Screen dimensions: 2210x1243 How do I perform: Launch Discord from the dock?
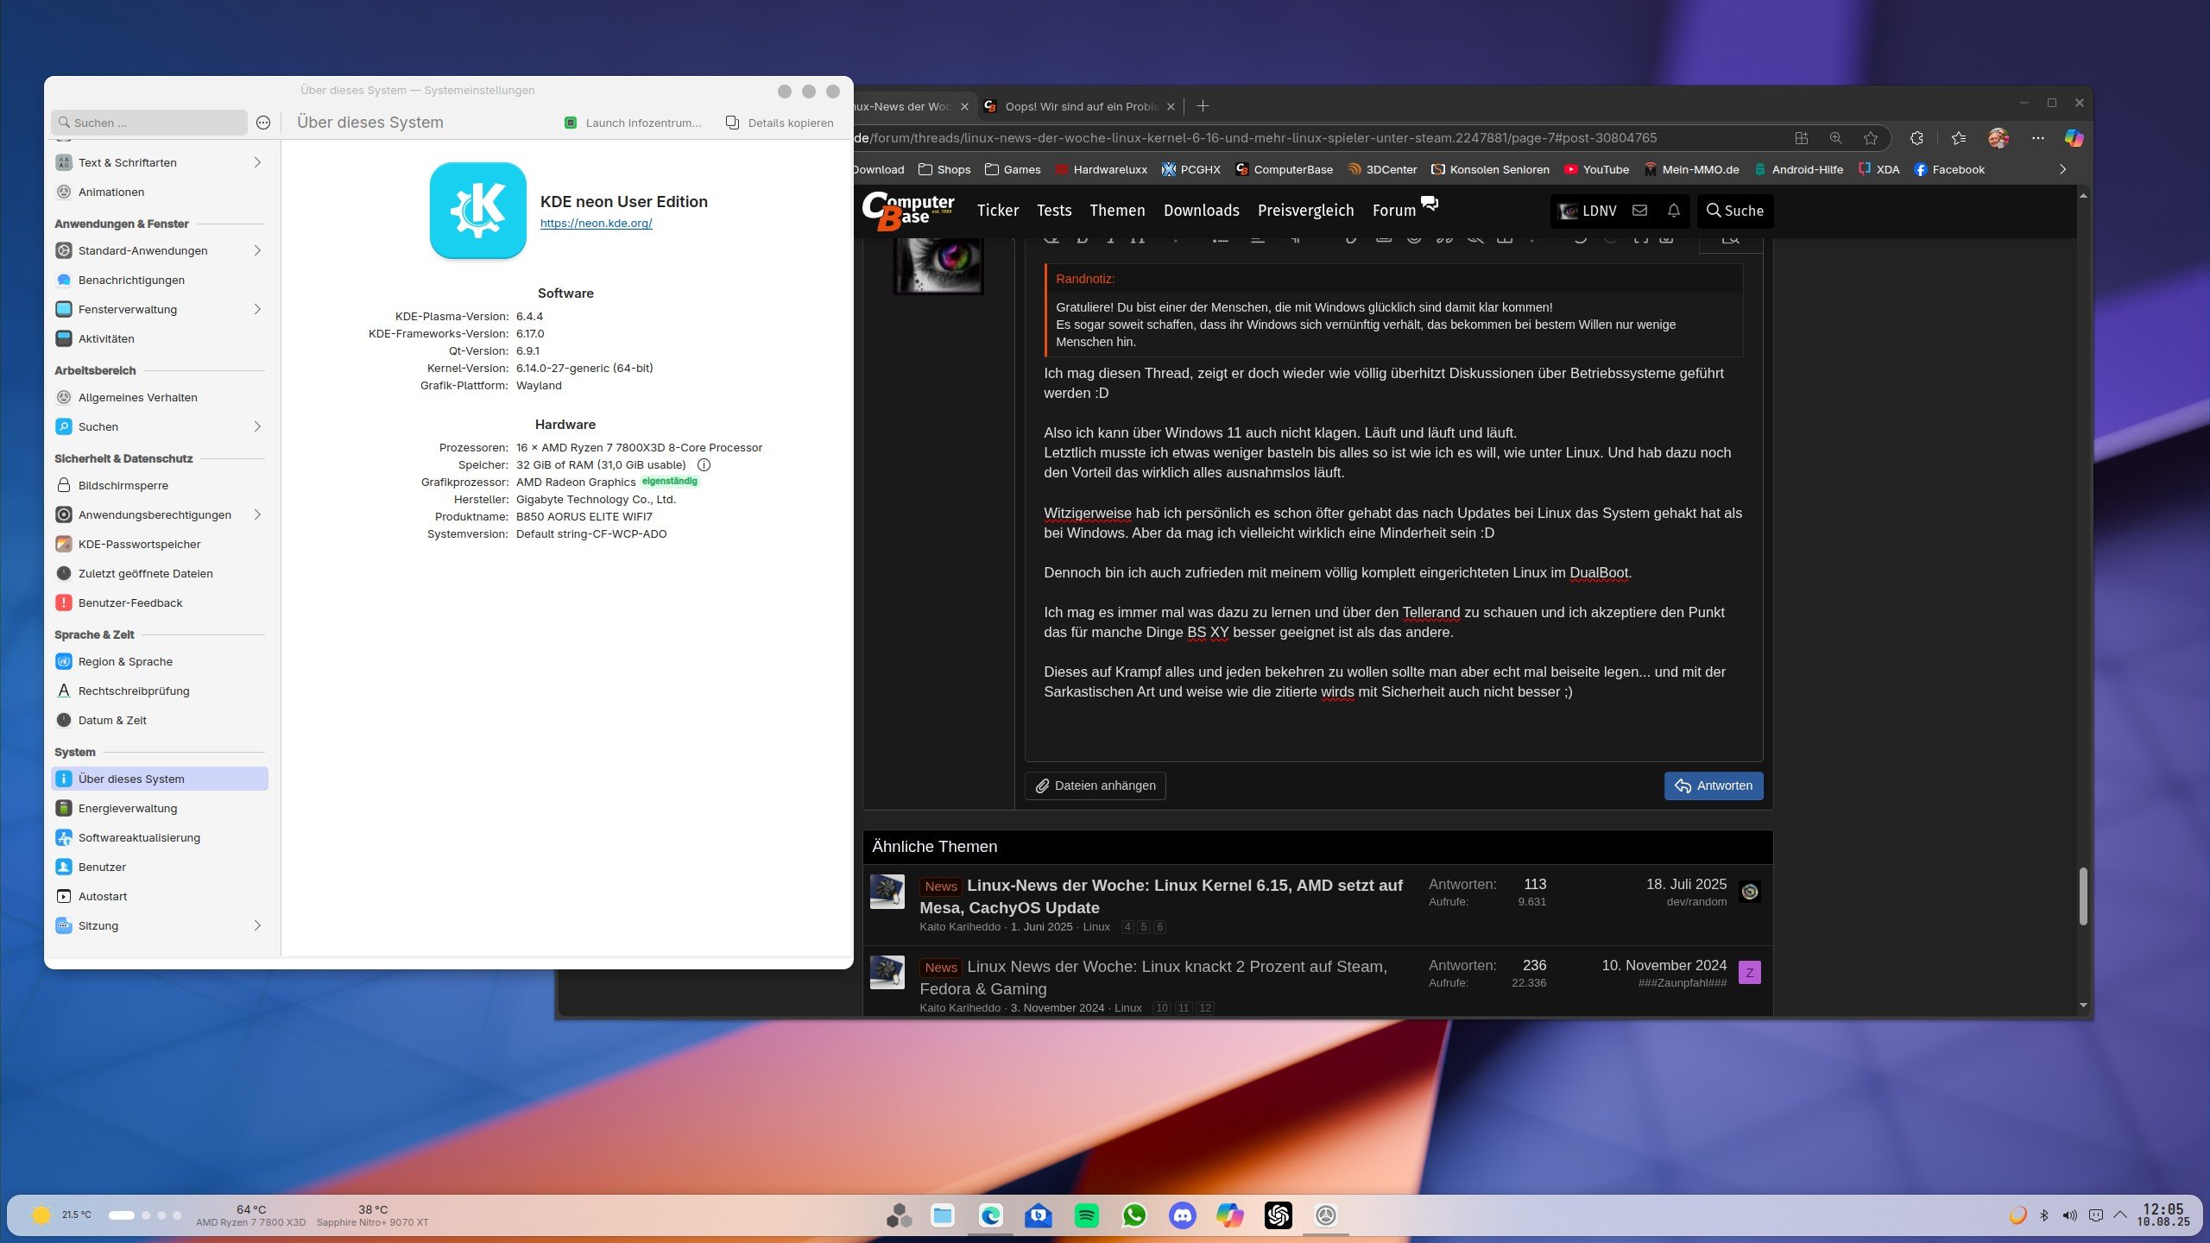[1182, 1215]
